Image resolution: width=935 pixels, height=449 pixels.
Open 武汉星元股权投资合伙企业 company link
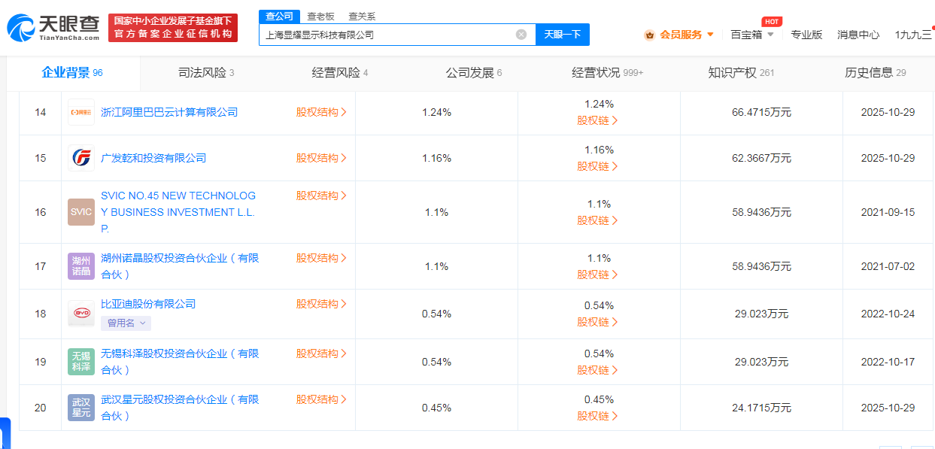coord(180,408)
